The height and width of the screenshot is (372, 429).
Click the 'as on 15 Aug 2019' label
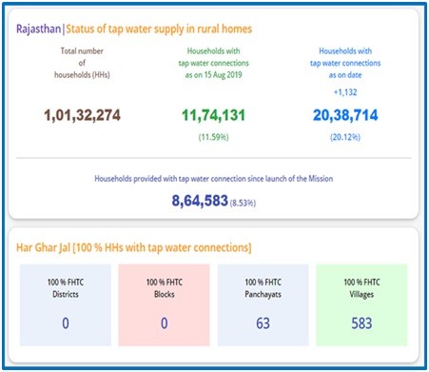pyautogui.click(x=213, y=75)
